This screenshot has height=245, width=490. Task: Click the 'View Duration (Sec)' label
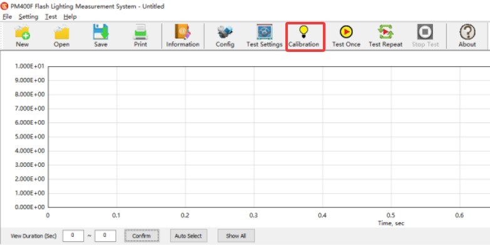33,236
